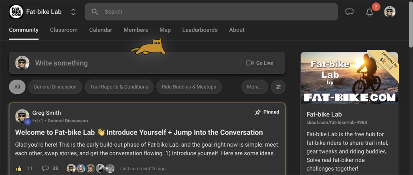Switch to the Classroom tab
413x175 pixels.
(x=64, y=30)
